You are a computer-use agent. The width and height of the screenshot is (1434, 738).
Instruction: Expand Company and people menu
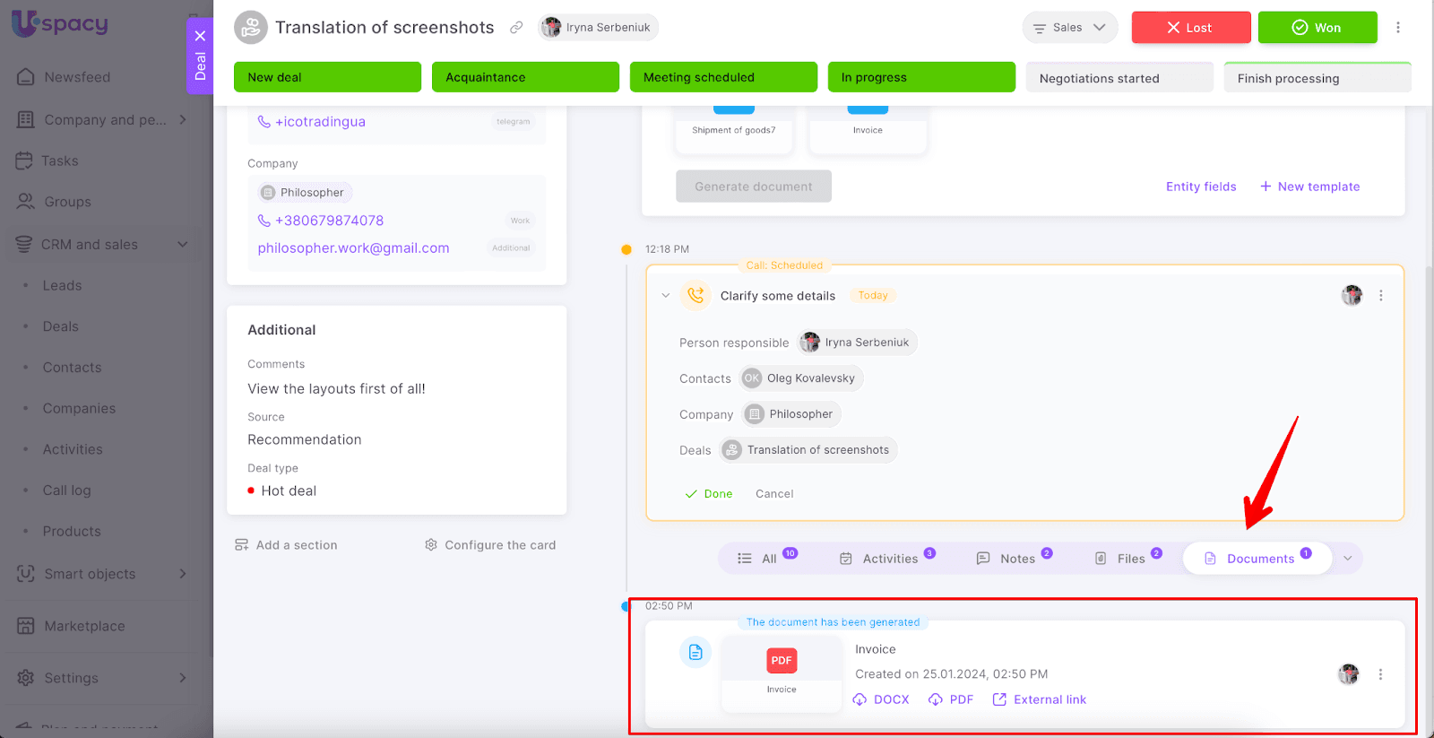pos(183,119)
